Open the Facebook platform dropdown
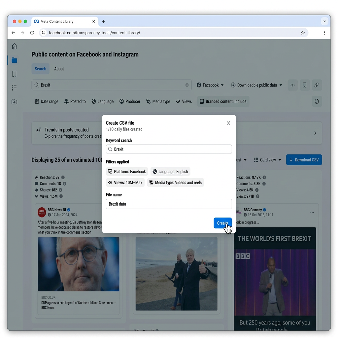This screenshot has width=338, height=338. 210,85
